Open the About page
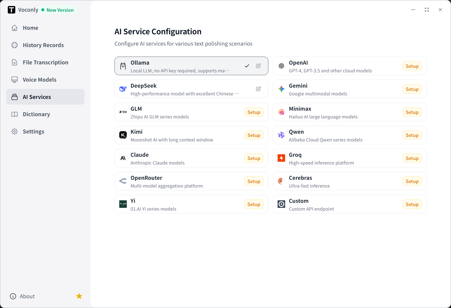 click(22, 296)
